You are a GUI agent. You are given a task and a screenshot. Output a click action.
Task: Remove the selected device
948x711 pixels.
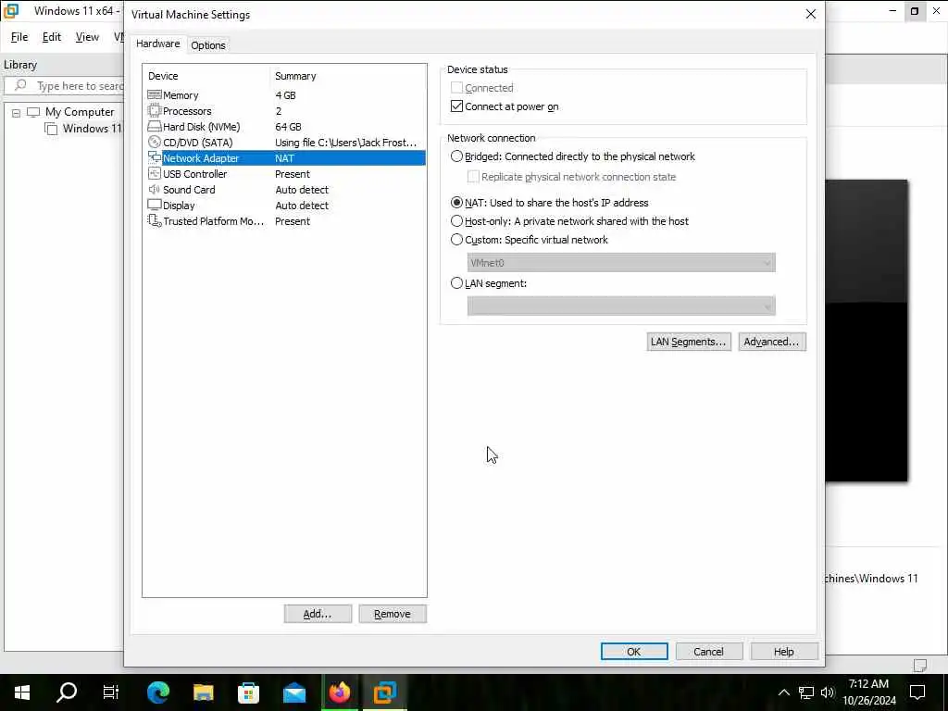(393, 614)
